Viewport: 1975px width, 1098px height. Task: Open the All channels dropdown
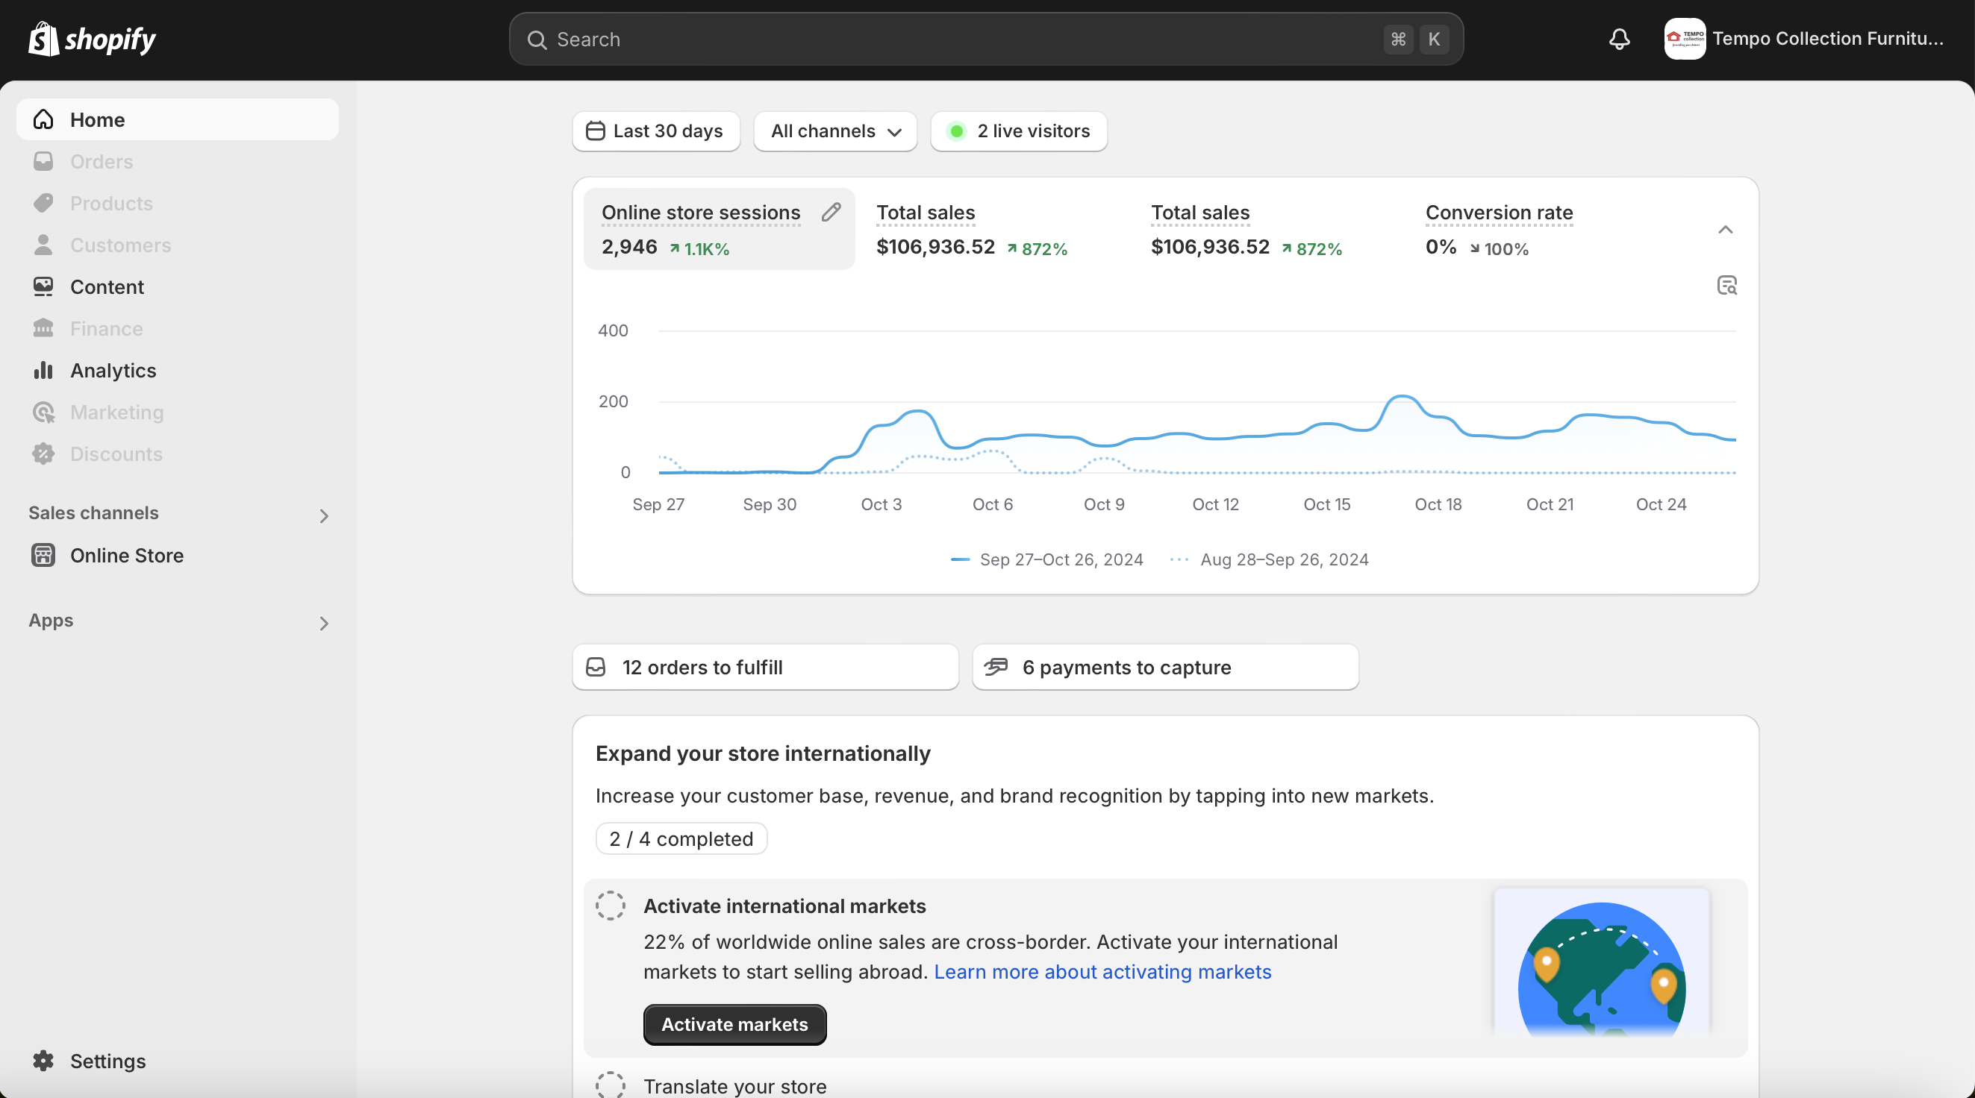tap(835, 131)
